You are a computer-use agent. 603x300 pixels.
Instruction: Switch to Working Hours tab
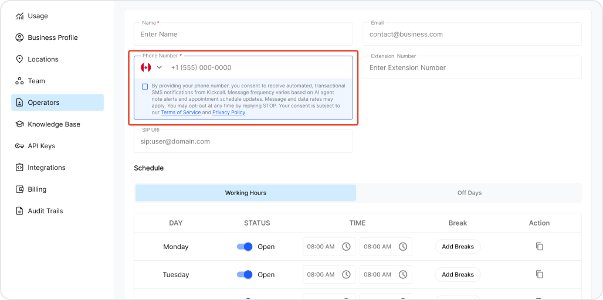(x=246, y=193)
